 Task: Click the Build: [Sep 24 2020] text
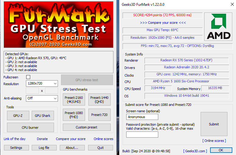pyautogui.click(x=146, y=151)
